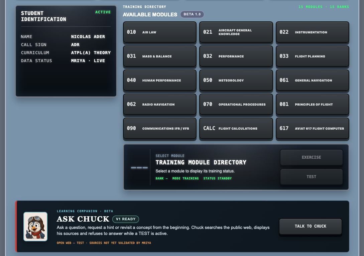Click the EXERCISE button
The width and height of the screenshot is (364, 256).
pos(311,157)
